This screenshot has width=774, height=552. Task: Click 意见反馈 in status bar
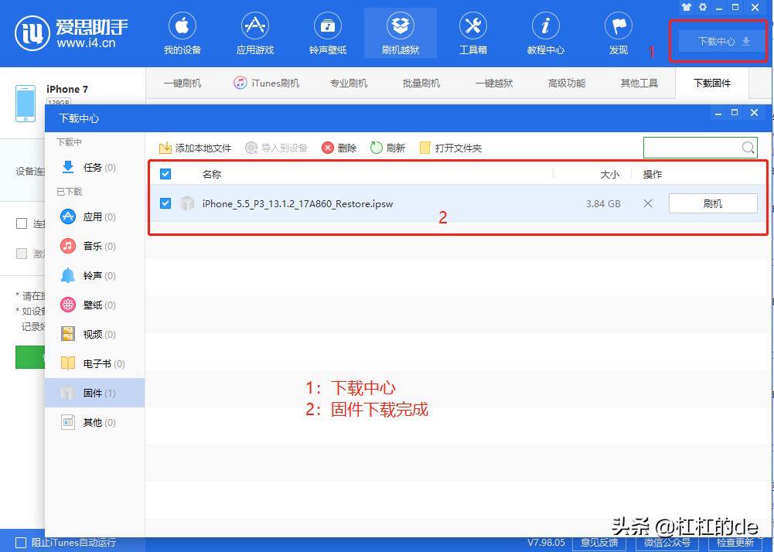[599, 542]
